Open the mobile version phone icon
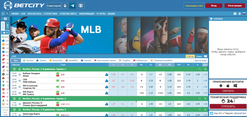The height and width of the screenshot is (117, 247). [x=65, y=6]
